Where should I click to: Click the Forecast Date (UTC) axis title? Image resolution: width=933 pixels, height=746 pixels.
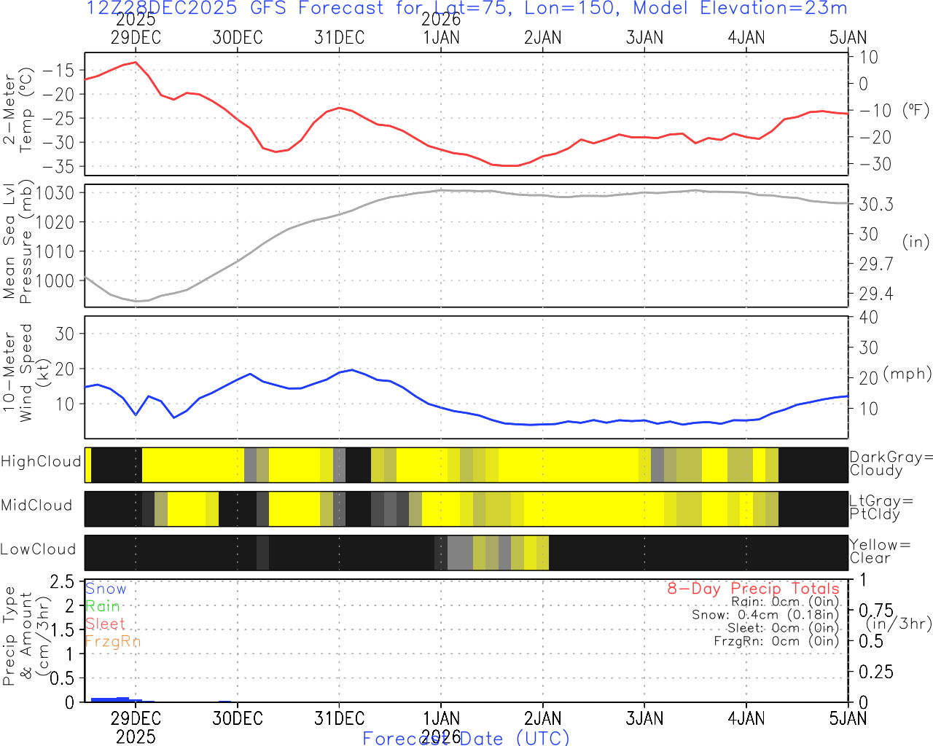[x=466, y=738]
